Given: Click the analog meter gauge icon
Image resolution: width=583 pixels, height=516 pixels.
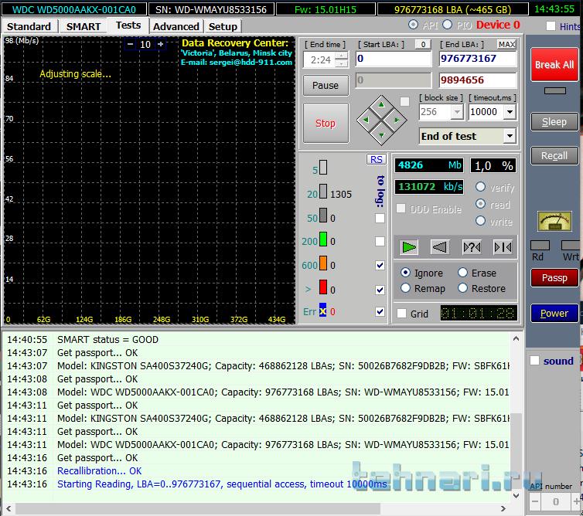Looking at the screenshot, I should [554, 222].
